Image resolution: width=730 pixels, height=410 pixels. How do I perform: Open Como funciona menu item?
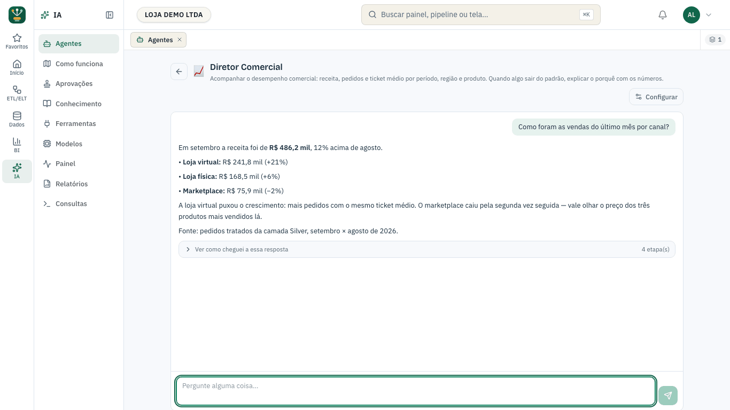coord(79,64)
